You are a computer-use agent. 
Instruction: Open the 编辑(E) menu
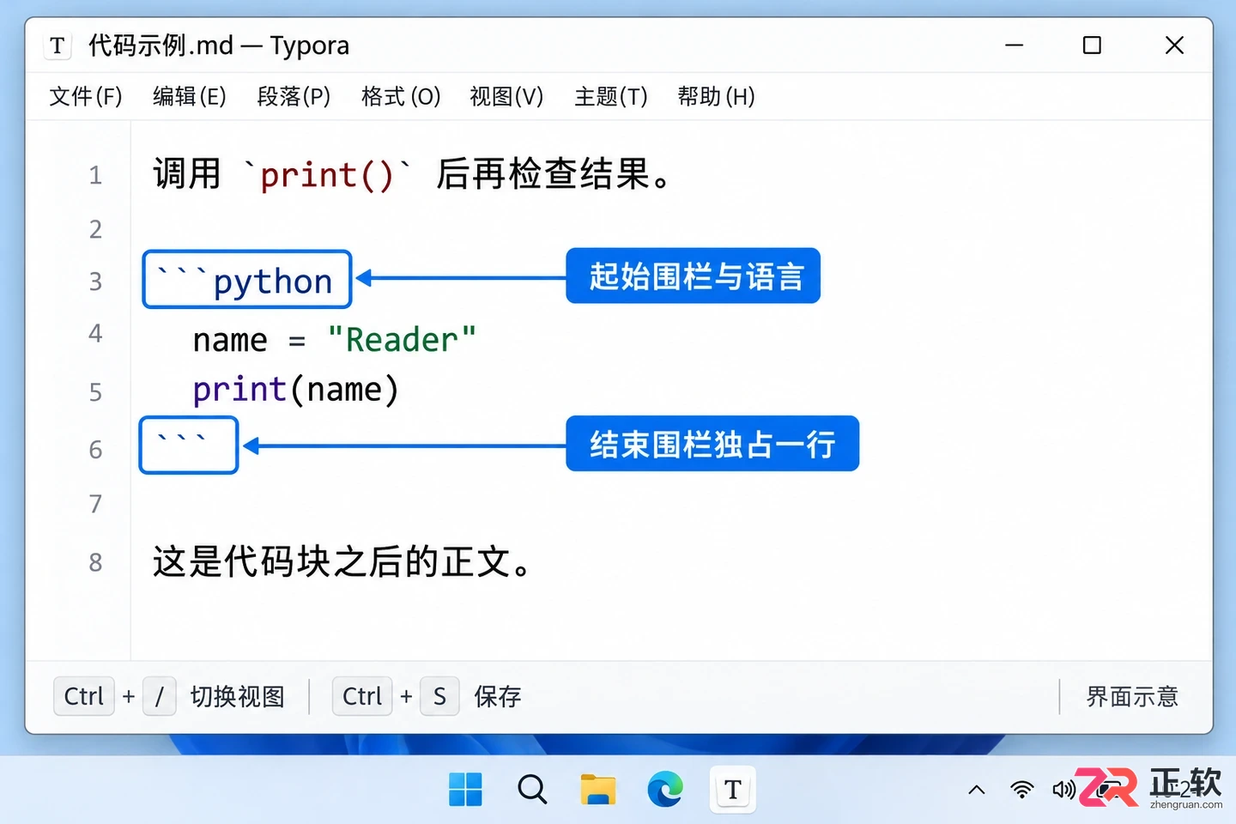pos(190,96)
